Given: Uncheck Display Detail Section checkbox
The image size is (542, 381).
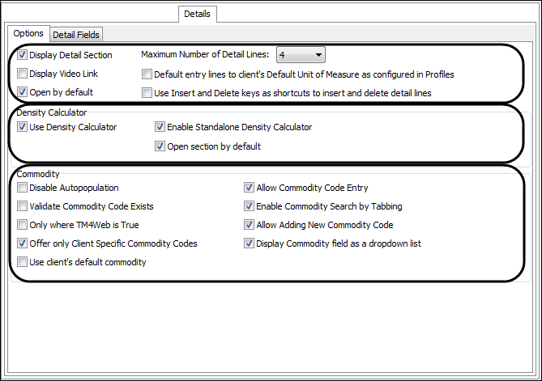Looking at the screenshot, I should tap(22, 55).
